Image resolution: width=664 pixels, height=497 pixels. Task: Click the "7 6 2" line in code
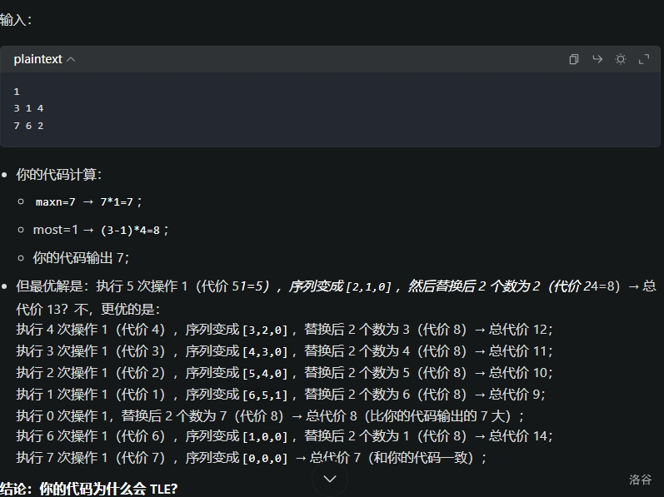(x=28, y=126)
